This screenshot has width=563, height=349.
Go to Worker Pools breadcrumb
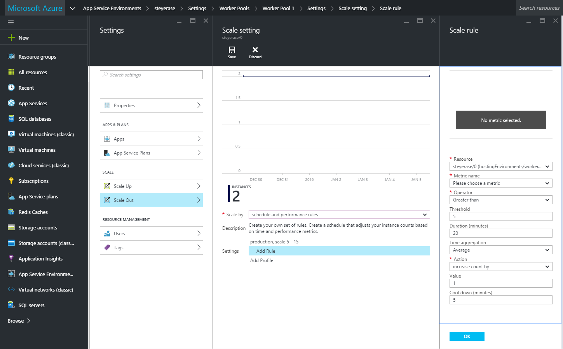click(x=234, y=8)
